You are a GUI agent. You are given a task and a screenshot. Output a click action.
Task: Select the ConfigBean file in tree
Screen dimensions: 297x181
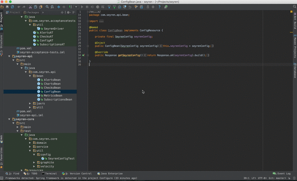(40, 91)
